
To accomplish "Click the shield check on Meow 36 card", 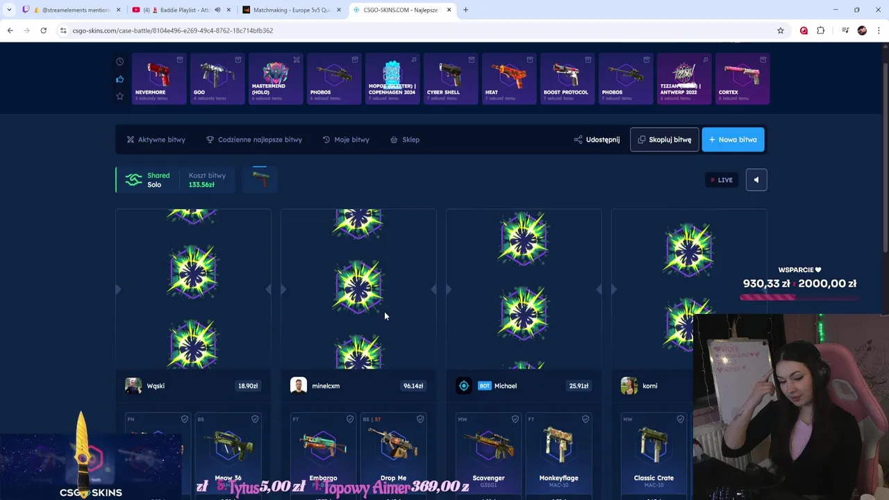I will 255,419.
